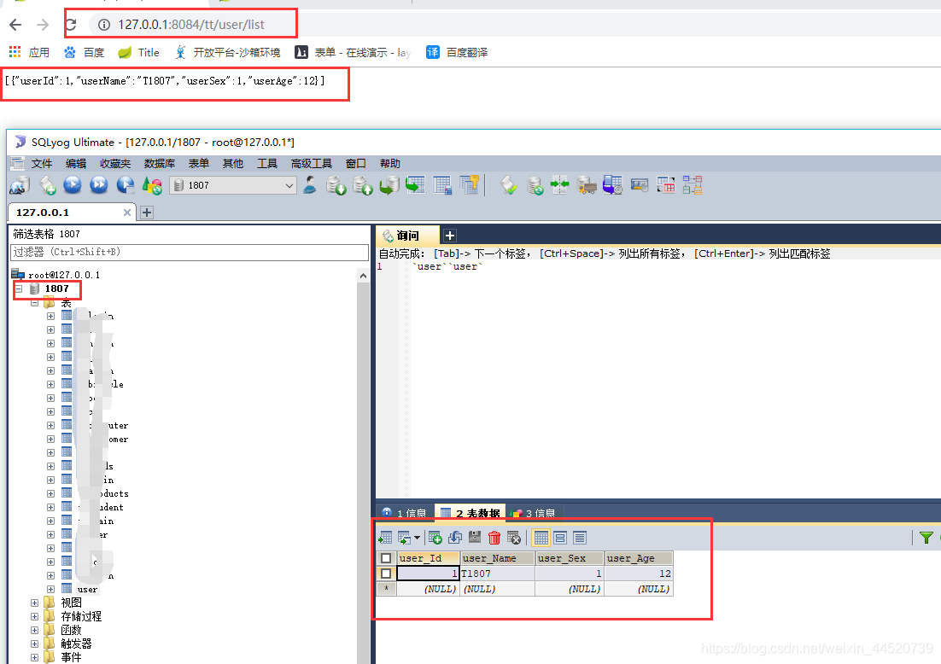Reload the browser page
Image resolution: width=941 pixels, height=664 pixels.
[x=71, y=25]
